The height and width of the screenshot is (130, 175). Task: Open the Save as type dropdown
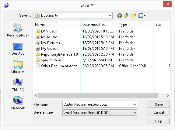coord(100,113)
